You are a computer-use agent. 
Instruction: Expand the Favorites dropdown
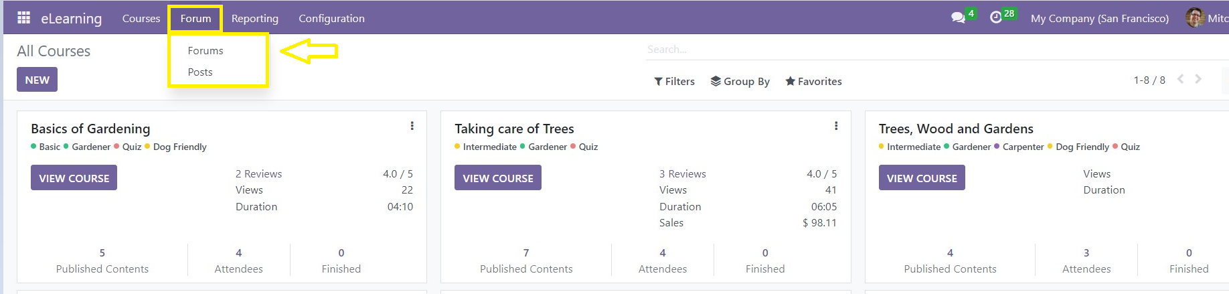tap(813, 81)
